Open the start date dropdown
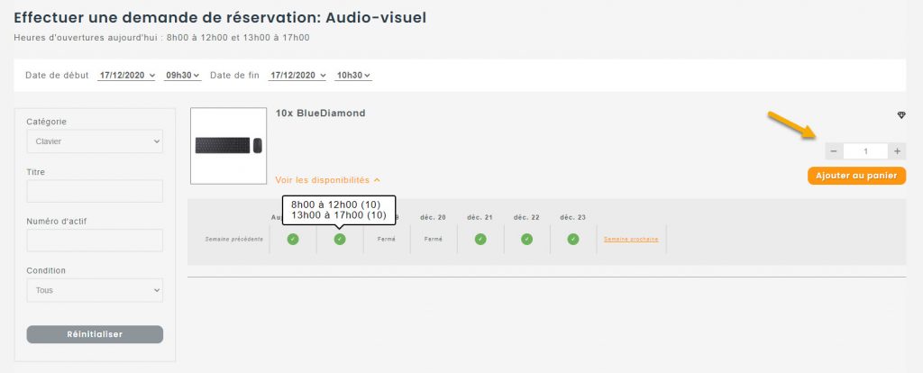This screenshot has height=373, width=923. (127, 75)
